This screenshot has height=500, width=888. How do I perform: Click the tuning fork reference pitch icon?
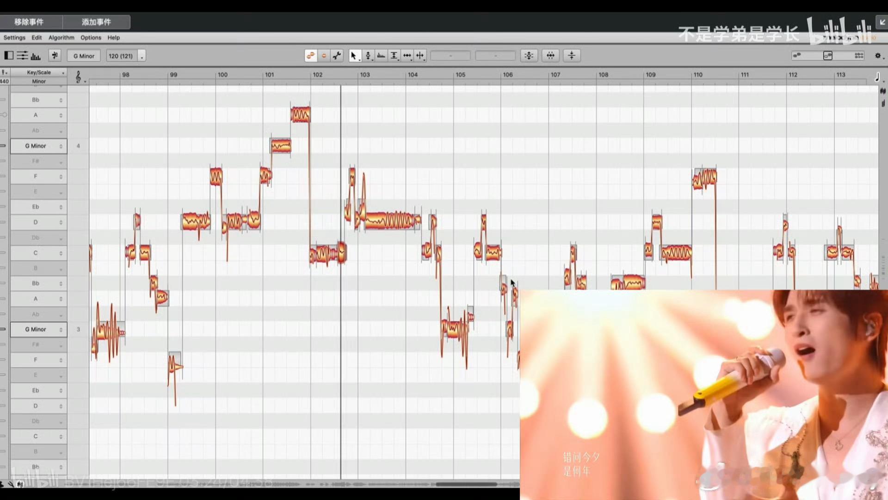(x=4, y=72)
